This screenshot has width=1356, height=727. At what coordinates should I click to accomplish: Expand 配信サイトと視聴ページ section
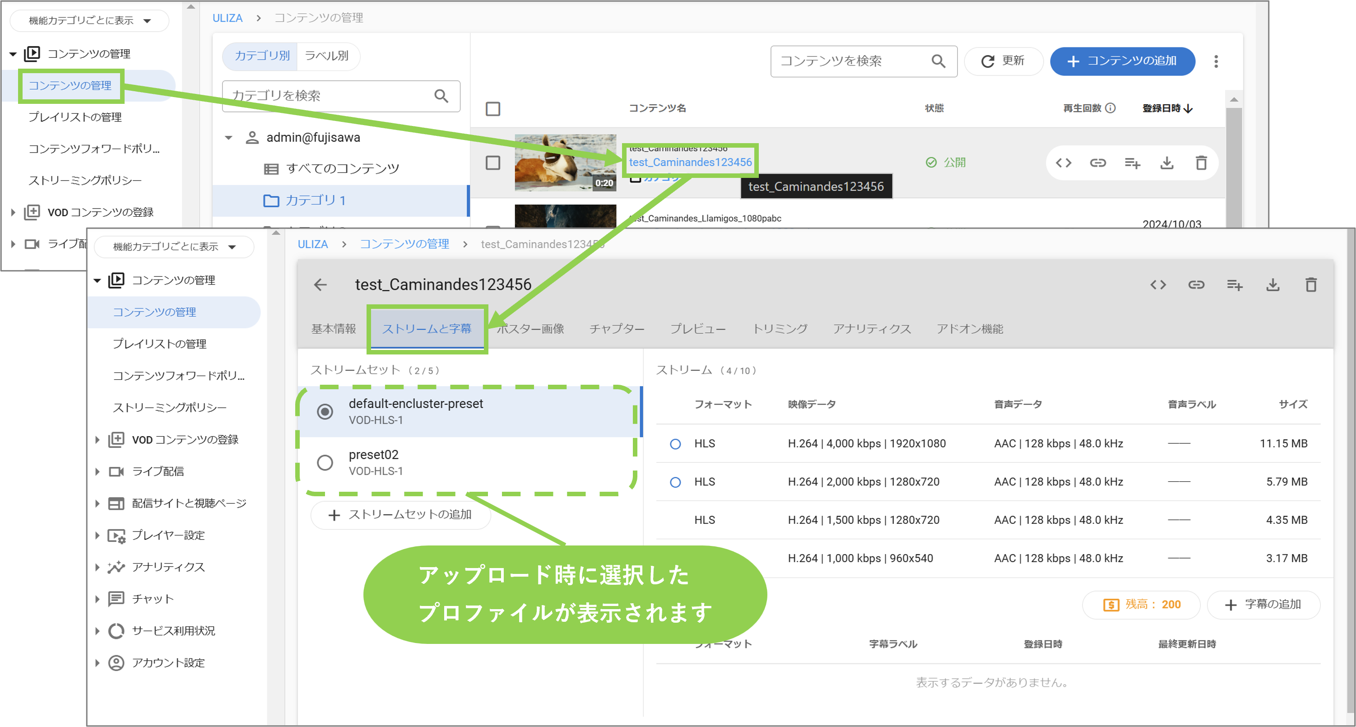97,503
